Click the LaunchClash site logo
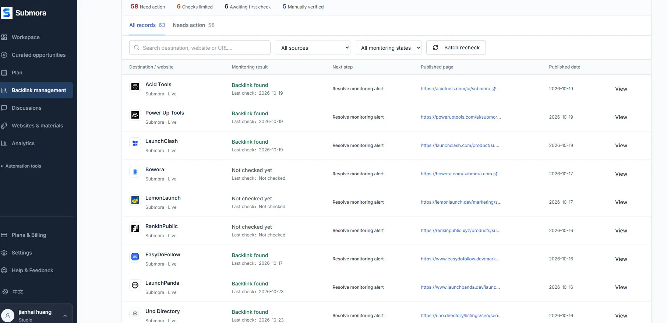667x323 pixels. coord(135,143)
